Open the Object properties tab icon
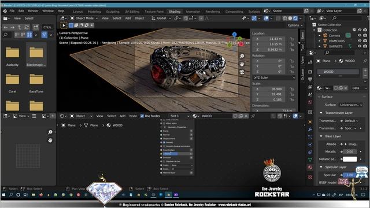The height and width of the screenshot is (208, 370). [310, 122]
